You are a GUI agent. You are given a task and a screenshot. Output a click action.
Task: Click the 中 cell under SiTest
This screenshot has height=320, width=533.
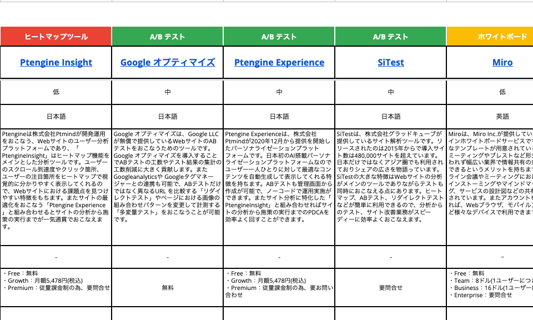pyautogui.click(x=391, y=92)
